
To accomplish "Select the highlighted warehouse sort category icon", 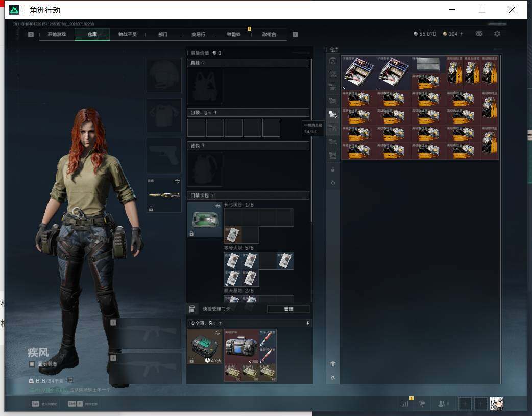I will (x=333, y=114).
